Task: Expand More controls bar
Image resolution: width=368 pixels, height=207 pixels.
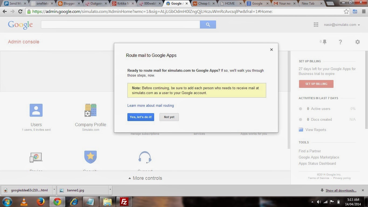Action: tap(145, 178)
